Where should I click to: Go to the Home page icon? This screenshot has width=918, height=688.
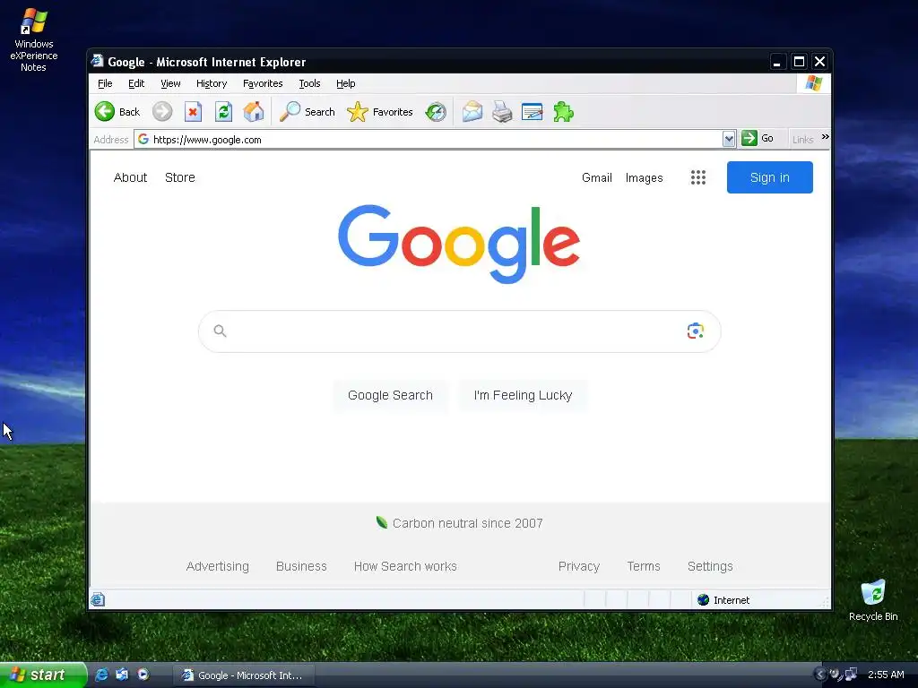click(x=254, y=112)
